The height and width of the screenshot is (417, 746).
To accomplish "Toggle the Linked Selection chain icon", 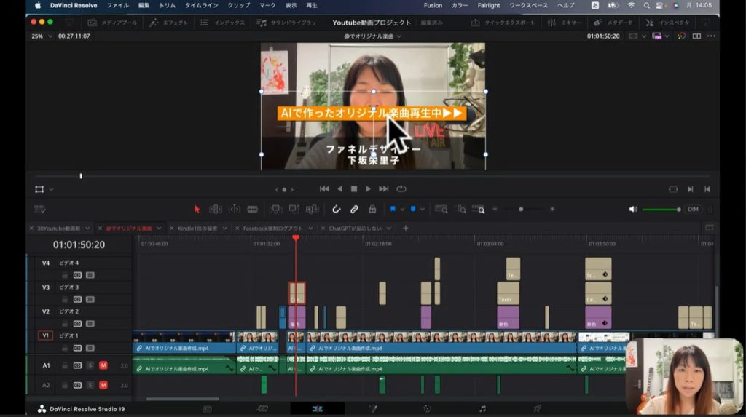I will (x=354, y=209).
